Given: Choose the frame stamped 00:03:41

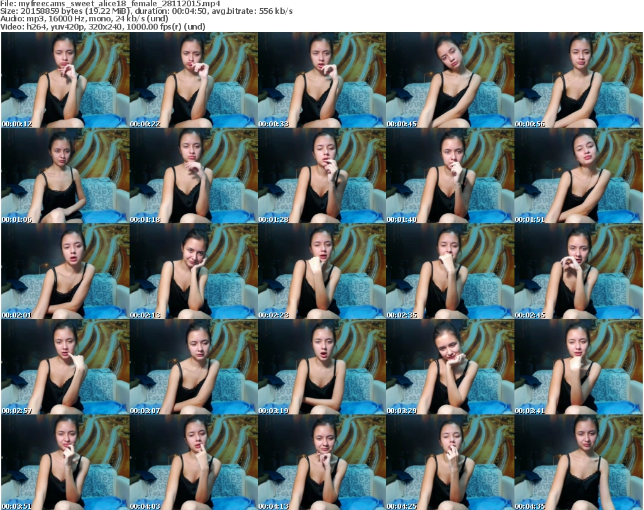Looking at the screenshot, I should (x=579, y=367).
